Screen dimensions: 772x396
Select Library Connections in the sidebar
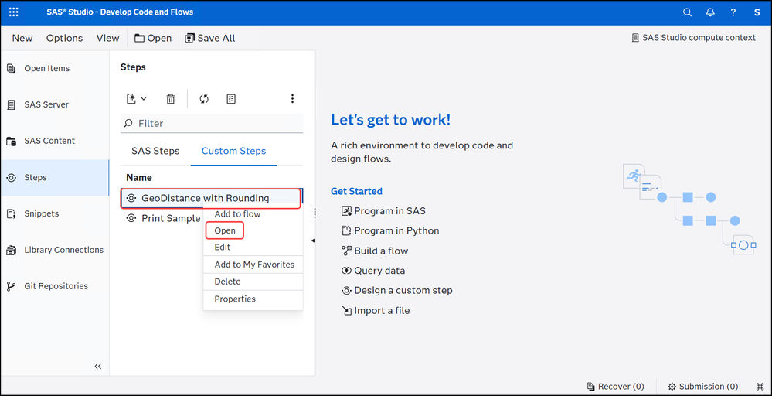tap(55, 250)
